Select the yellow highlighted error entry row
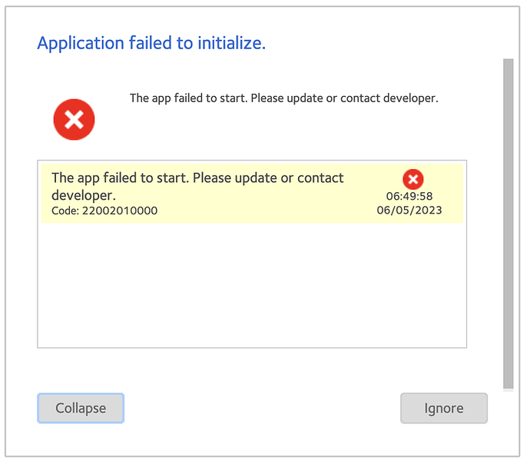The width and height of the screenshot is (530, 461). coord(230,194)
